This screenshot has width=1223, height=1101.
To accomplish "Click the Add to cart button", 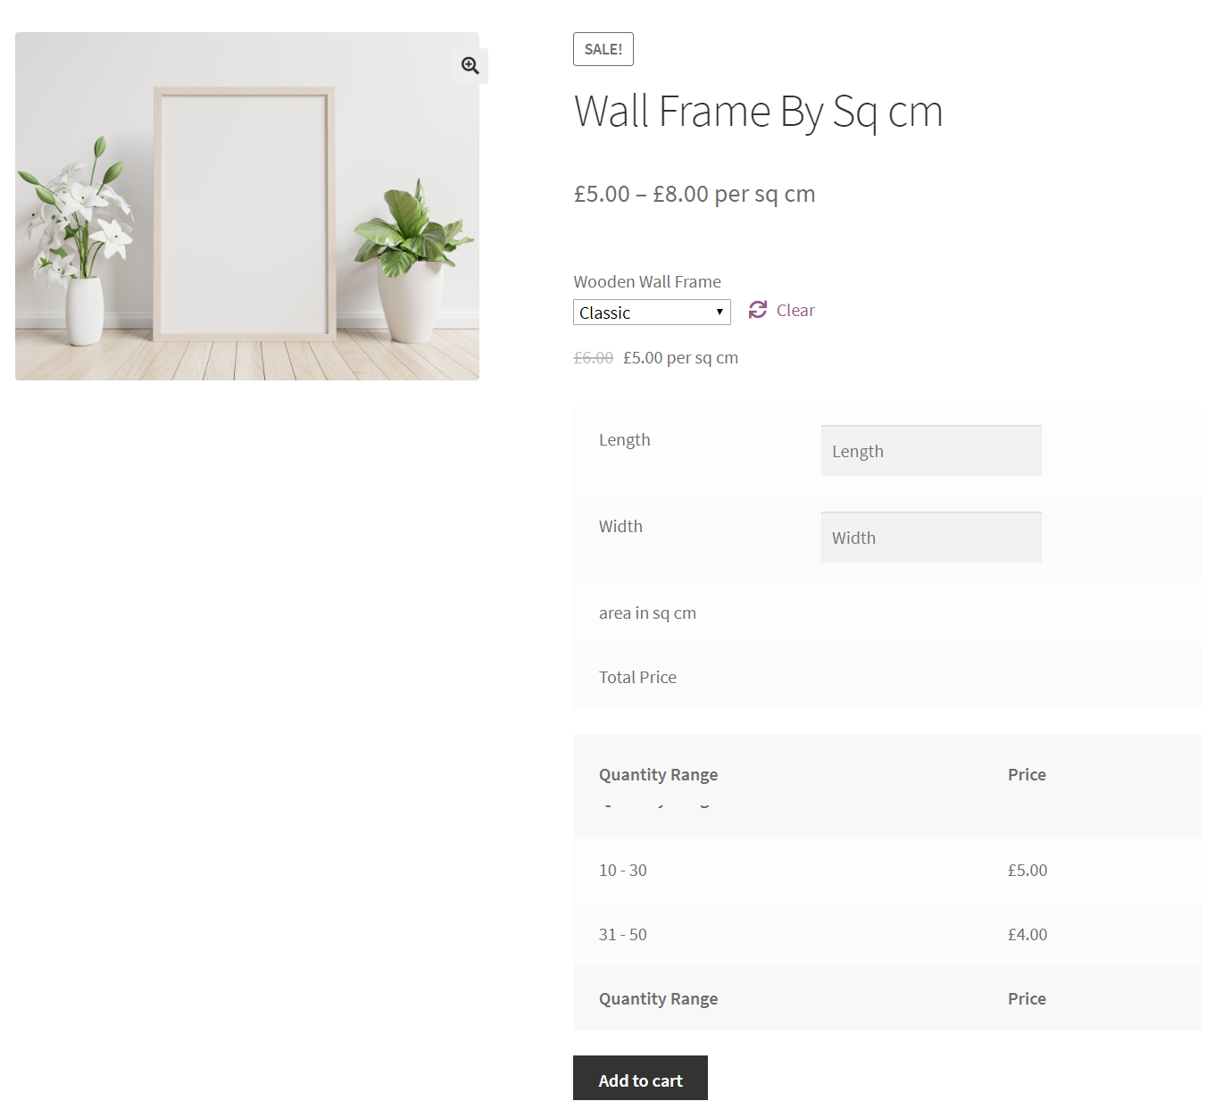I will tap(640, 1080).
